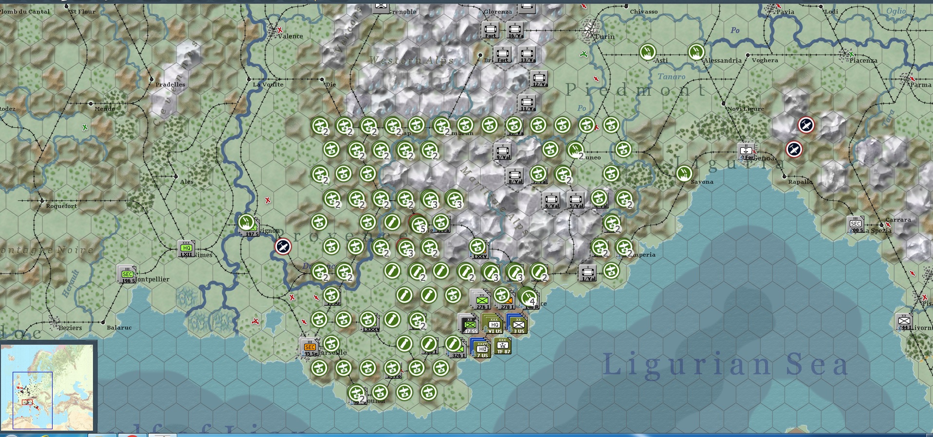Click the green partisan marker at Savona
This screenshot has width=933, height=437.
point(684,173)
